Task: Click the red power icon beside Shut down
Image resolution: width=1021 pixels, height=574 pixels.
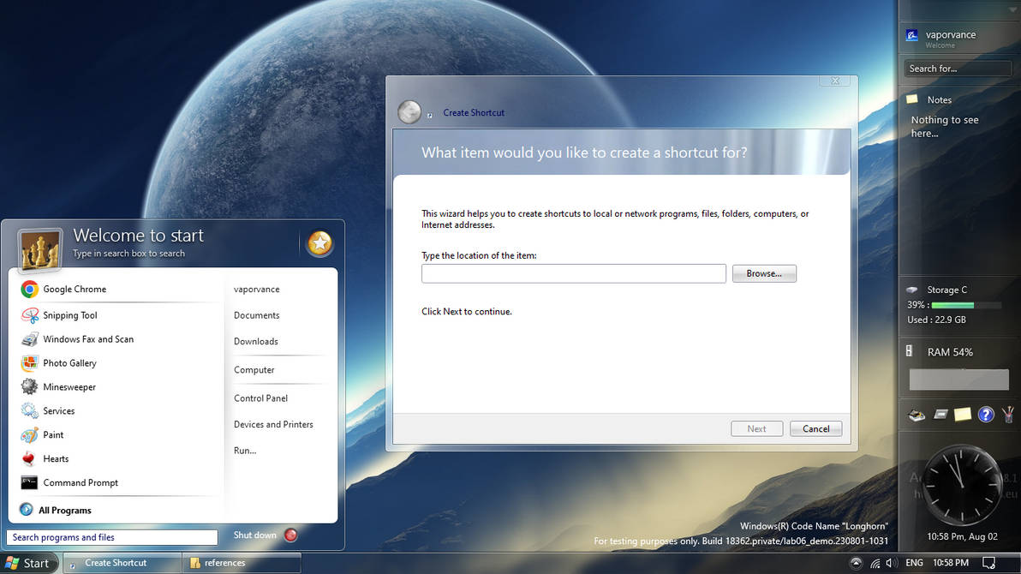Action: coord(291,535)
